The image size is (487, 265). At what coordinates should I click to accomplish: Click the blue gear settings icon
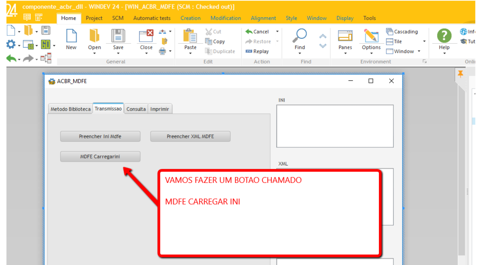(x=11, y=45)
